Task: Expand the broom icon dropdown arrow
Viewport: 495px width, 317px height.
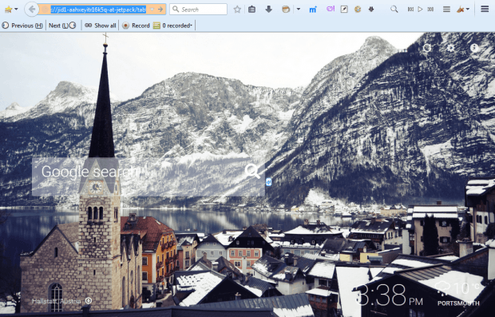Action: coord(468,10)
